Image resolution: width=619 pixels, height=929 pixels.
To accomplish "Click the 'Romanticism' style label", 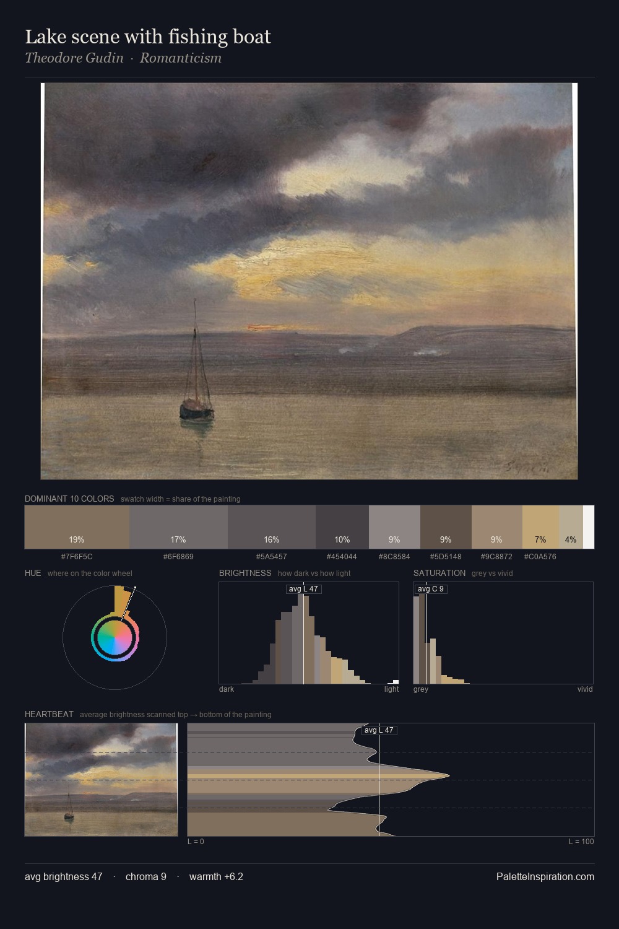I will tap(181, 58).
